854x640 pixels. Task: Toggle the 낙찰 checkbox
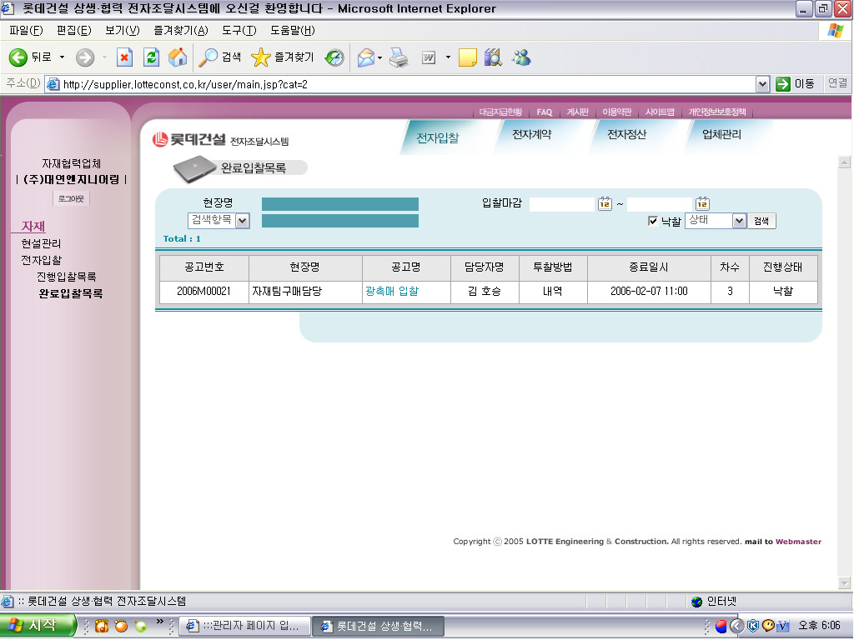point(652,220)
